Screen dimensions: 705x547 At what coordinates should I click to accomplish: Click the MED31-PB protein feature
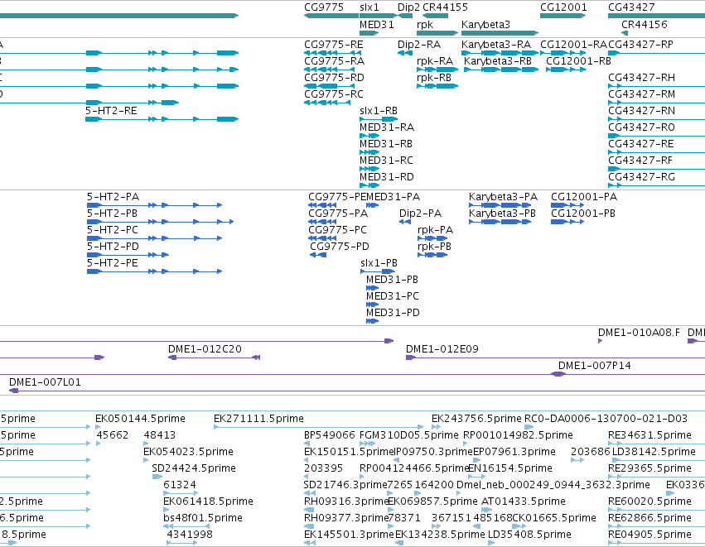click(x=372, y=288)
